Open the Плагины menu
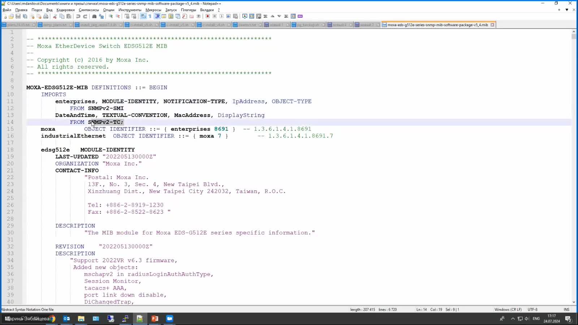This screenshot has width=578, height=325. (x=188, y=10)
